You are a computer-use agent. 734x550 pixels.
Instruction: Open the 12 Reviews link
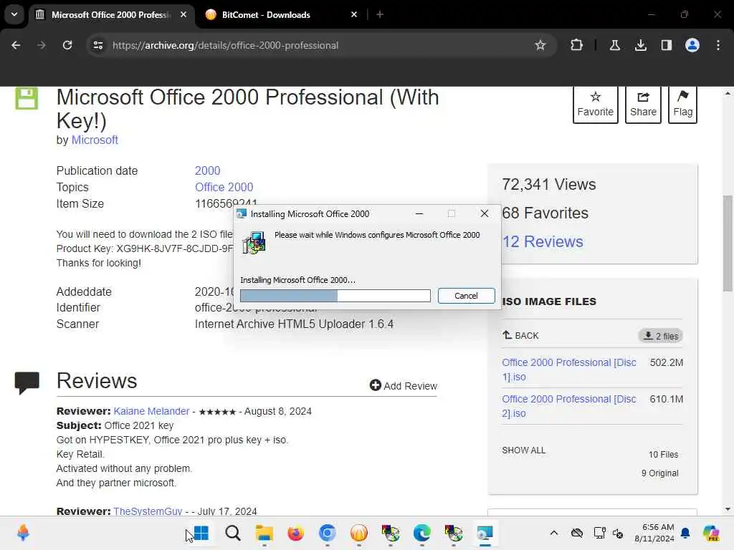[x=543, y=242]
